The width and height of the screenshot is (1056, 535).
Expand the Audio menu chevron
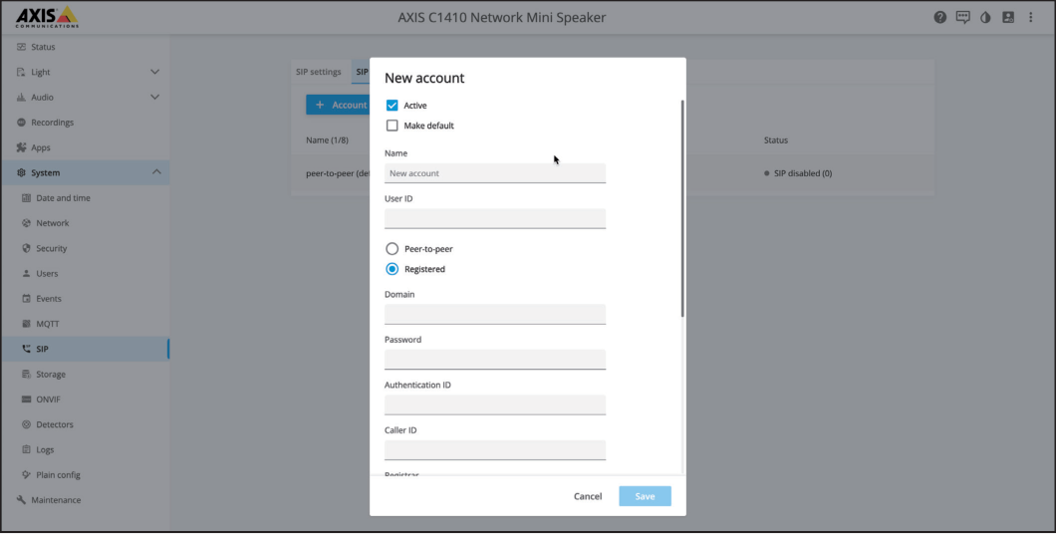click(x=154, y=97)
